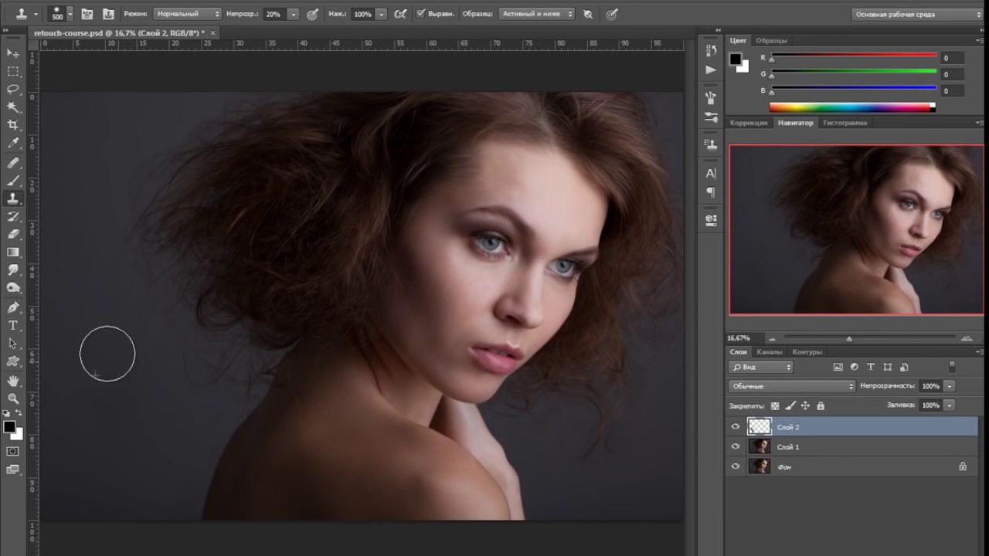
Task: Select the Eyedropper tool
Action: click(13, 144)
